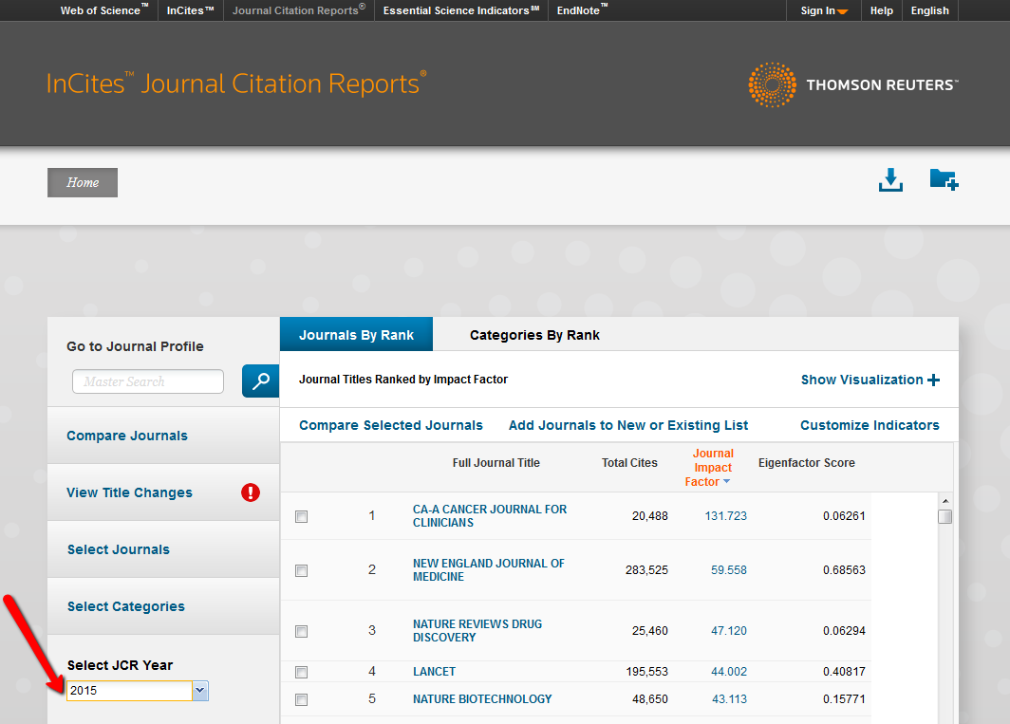1010x724 pixels.
Task: Click the Thomson Reuters logo
Action: tap(852, 84)
